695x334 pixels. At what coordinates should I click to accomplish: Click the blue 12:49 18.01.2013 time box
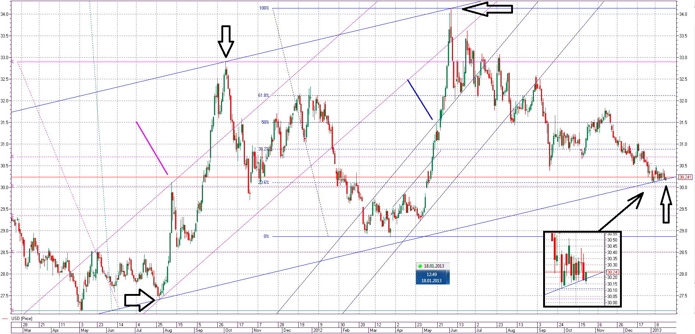[432, 277]
